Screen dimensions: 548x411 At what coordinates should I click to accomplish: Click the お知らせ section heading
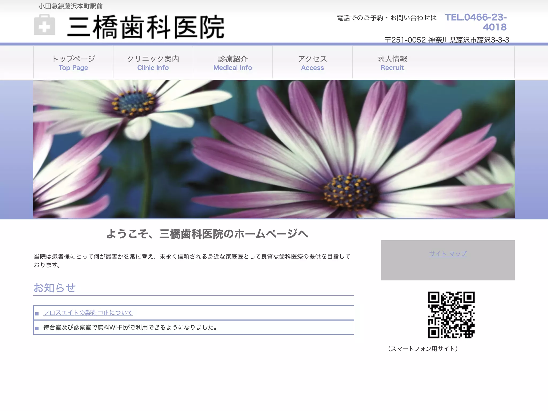(55, 288)
